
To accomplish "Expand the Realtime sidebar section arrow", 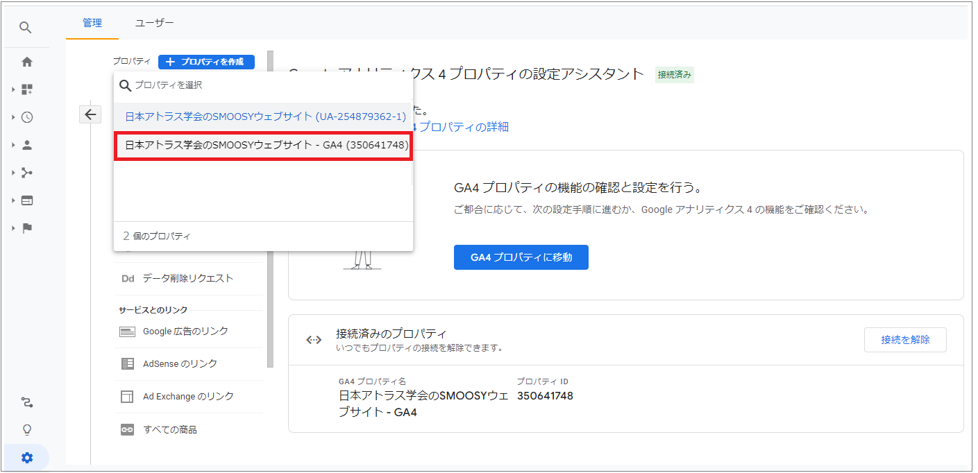I will coord(12,117).
